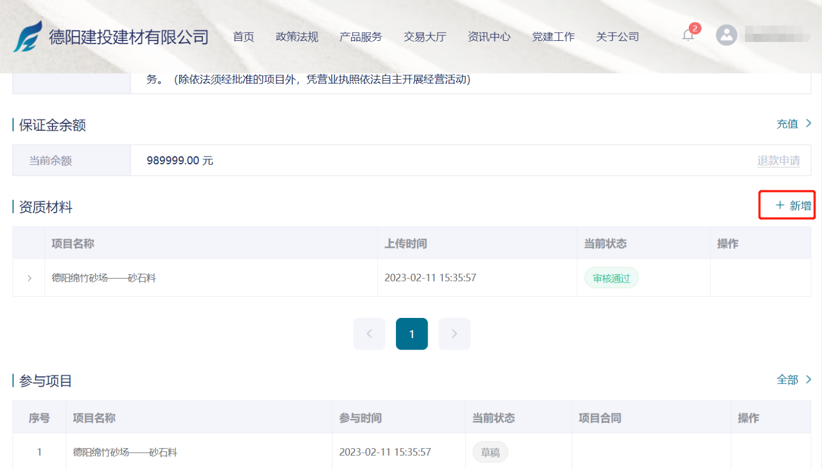This screenshot has width=822, height=469.
Task: Expand the 德阳绵竹砂场 qualification row
Action: pyautogui.click(x=29, y=278)
